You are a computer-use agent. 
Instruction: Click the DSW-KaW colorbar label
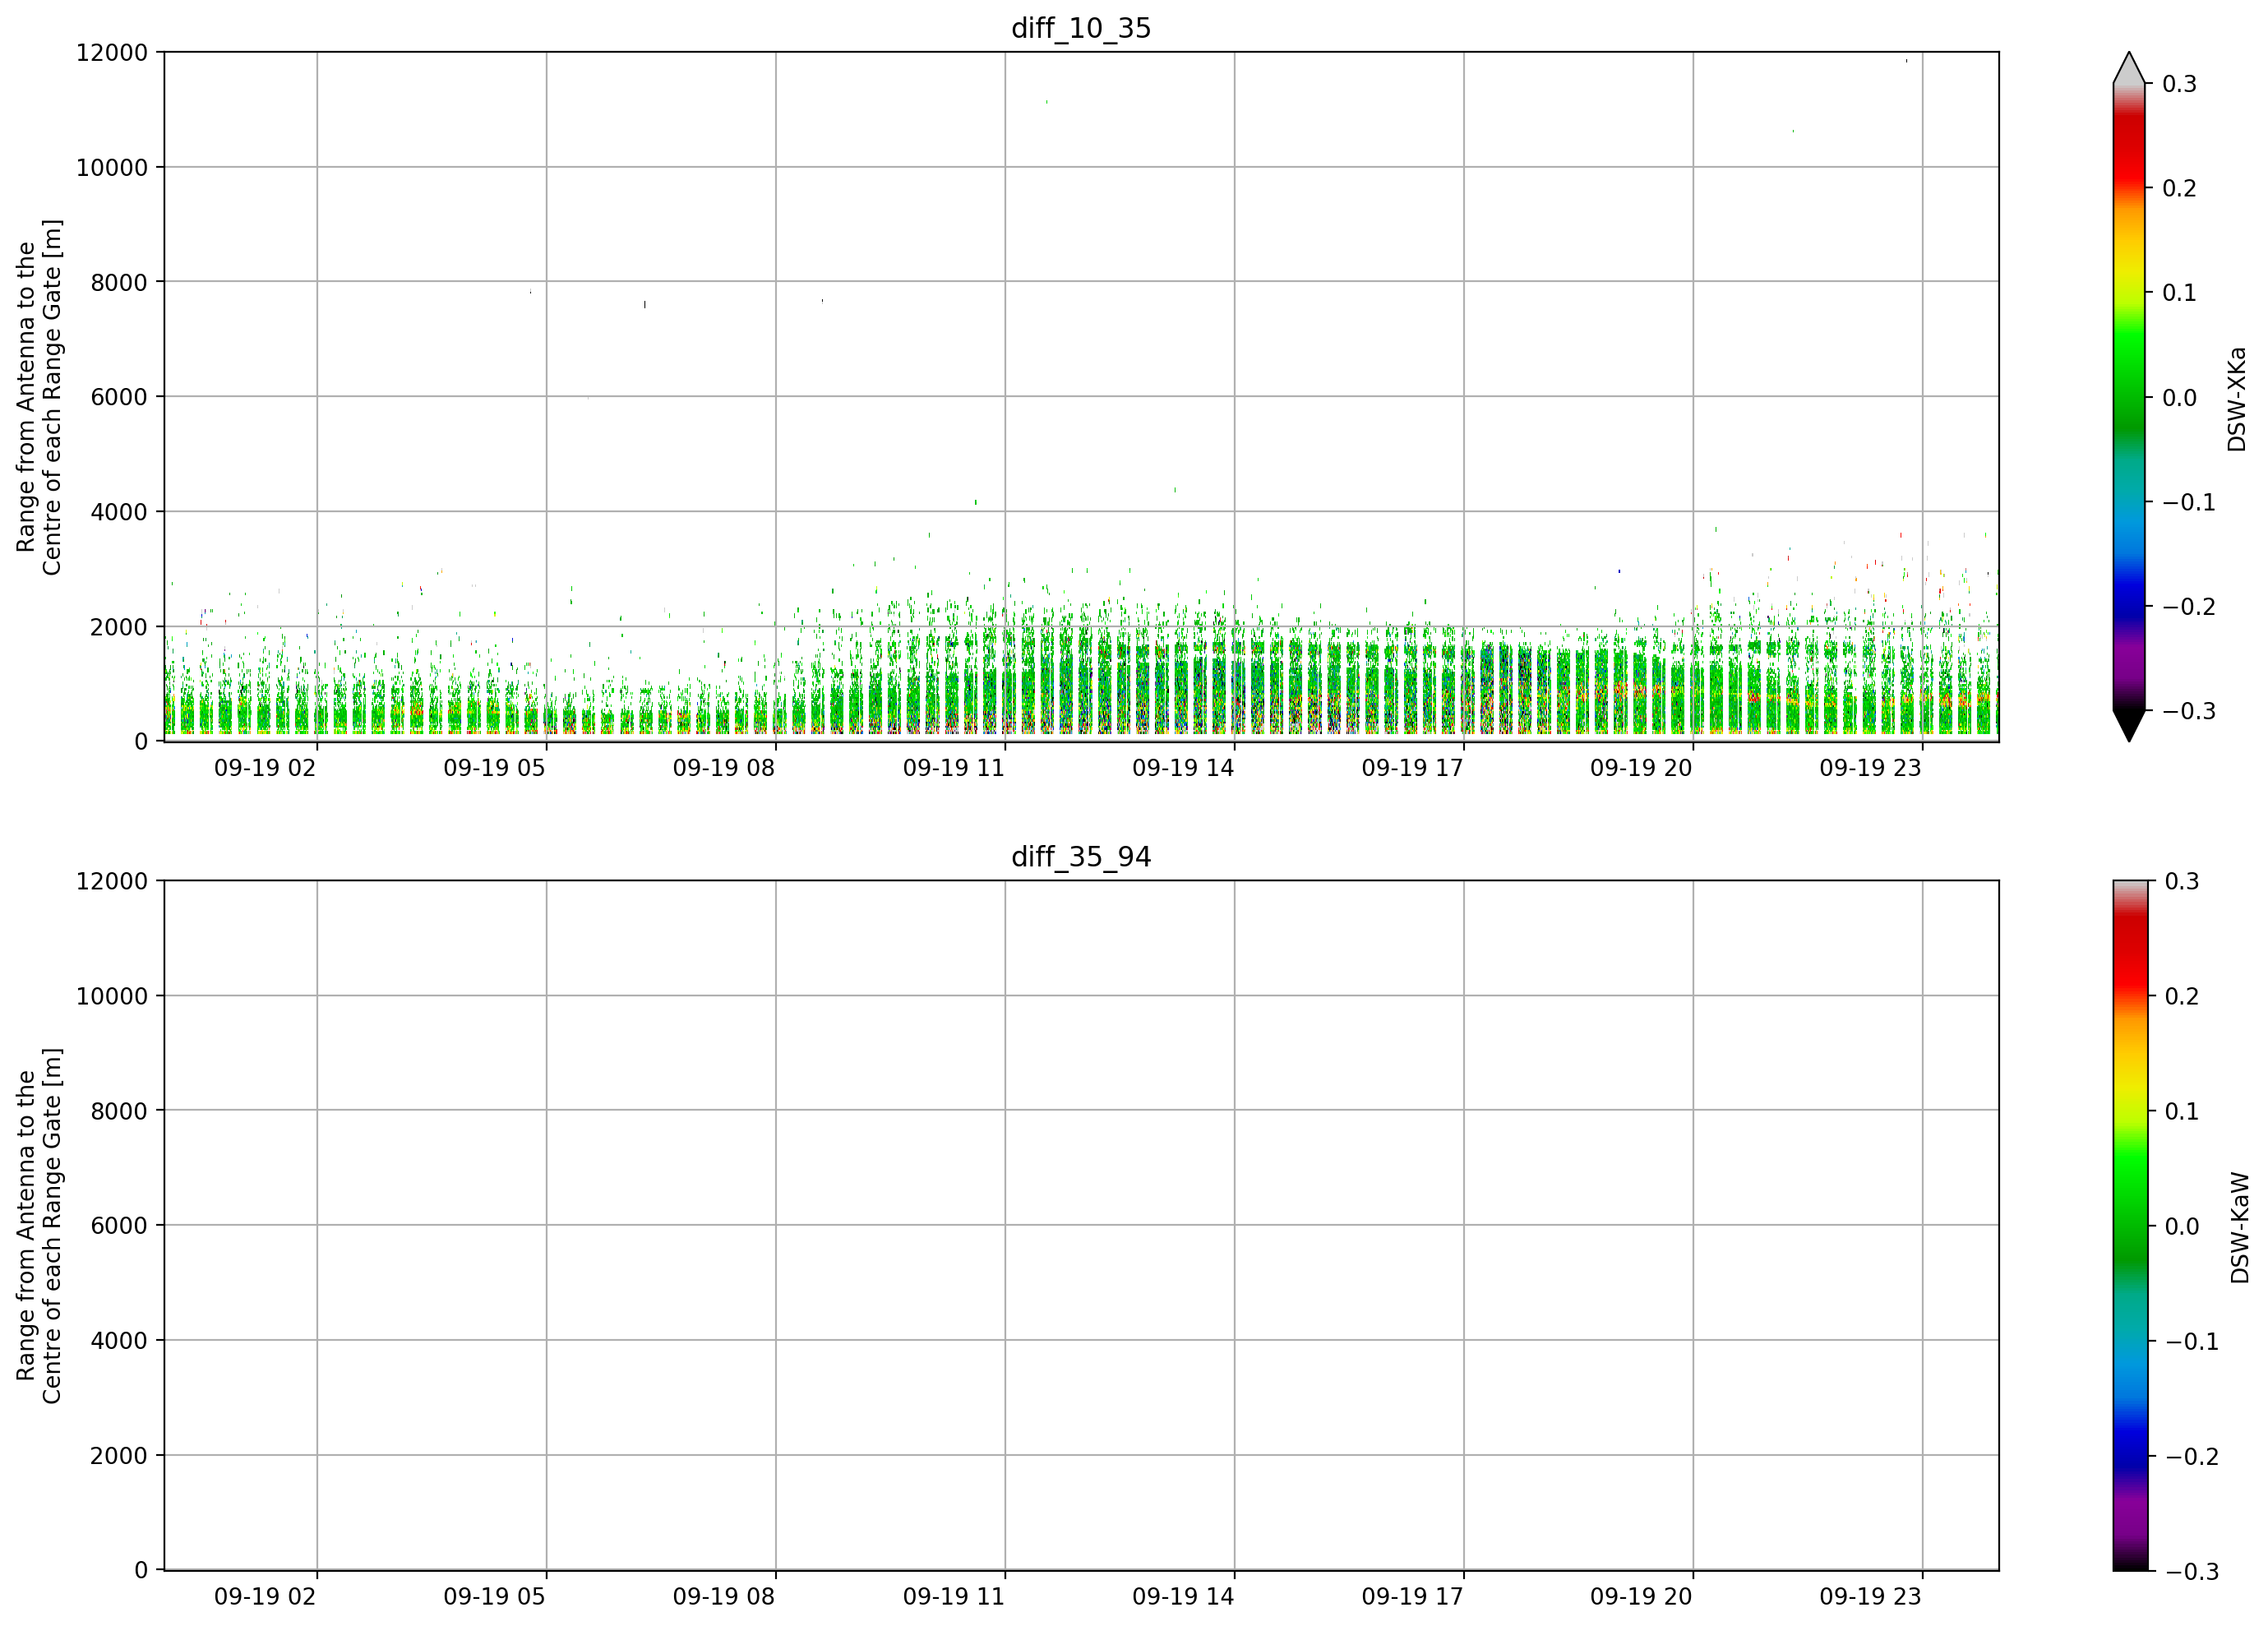tap(2239, 1228)
